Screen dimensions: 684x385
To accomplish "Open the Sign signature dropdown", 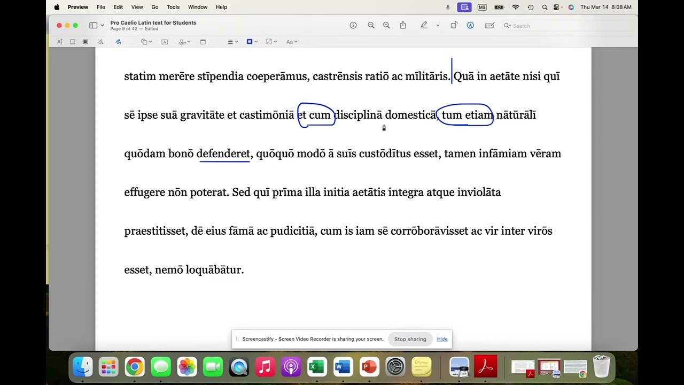I will click(x=184, y=42).
